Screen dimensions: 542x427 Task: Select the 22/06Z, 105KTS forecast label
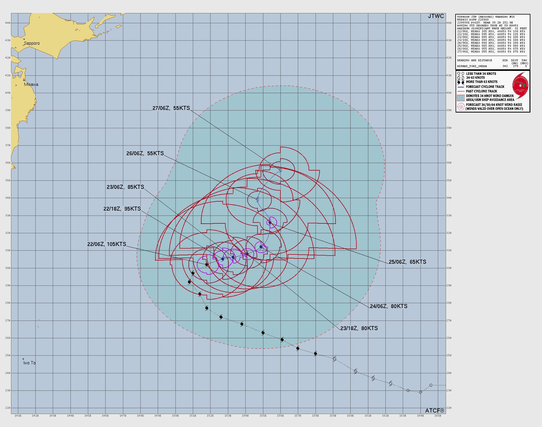(x=106, y=244)
